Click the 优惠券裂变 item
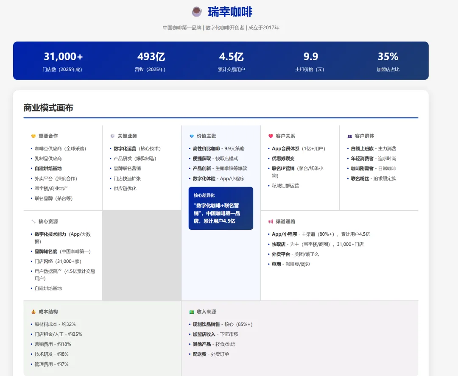 point(283,159)
